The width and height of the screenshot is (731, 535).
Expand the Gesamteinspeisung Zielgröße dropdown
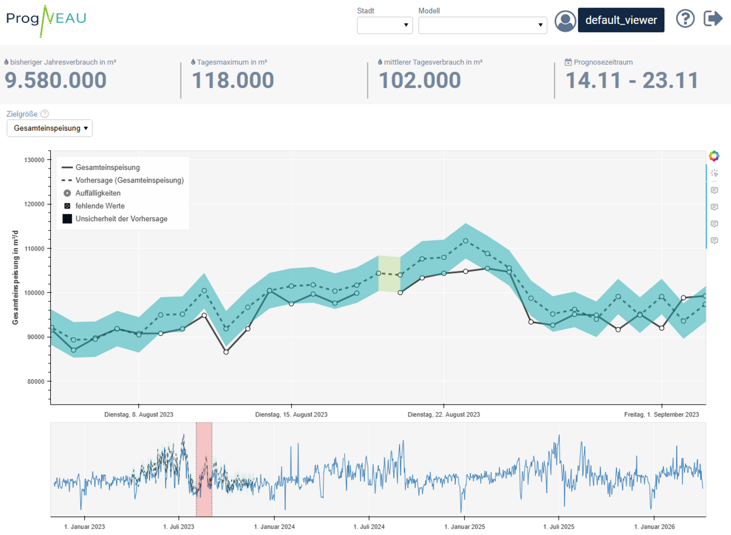point(49,128)
